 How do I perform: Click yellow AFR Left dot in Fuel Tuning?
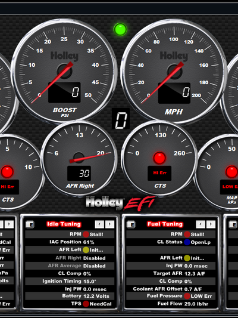coord(187,258)
